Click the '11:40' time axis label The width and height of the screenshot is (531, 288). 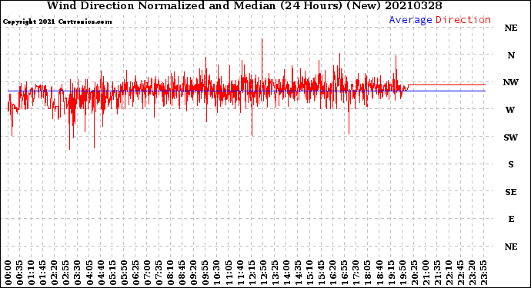click(x=240, y=273)
